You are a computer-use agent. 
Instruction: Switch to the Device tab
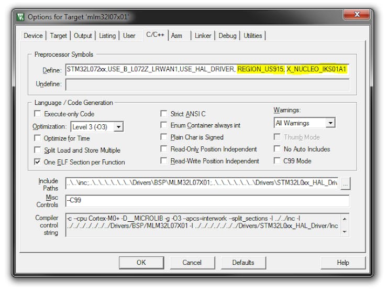pyautogui.click(x=34, y=36)
